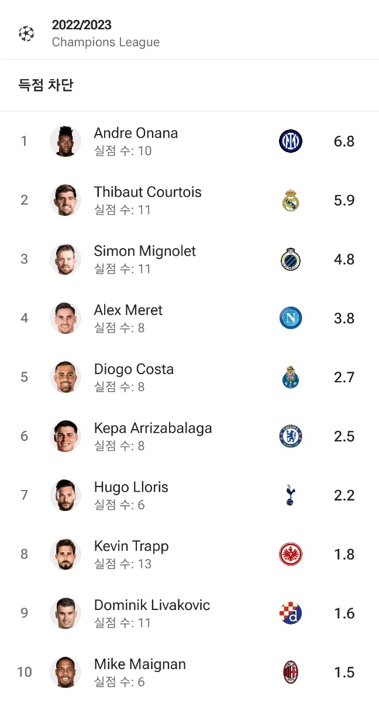This screenshot has width=379, height=706.
Task: Open the FC Porto crest icon
Action: pos(291,378)
